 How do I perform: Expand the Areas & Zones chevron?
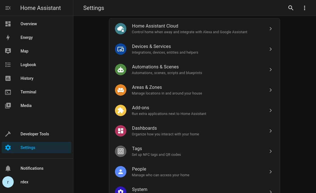coord(271,90)
